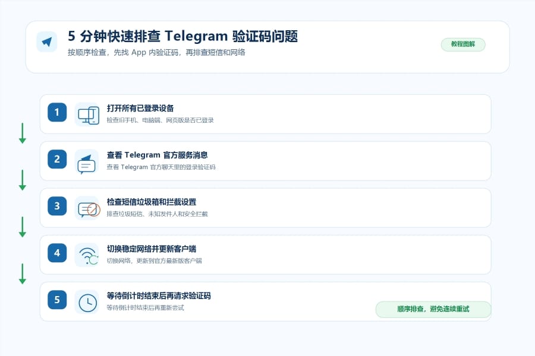Click the Telegram paper plane logo icon
The height and width of the screenshot is (356, 535).
click(x=47, y=42)
